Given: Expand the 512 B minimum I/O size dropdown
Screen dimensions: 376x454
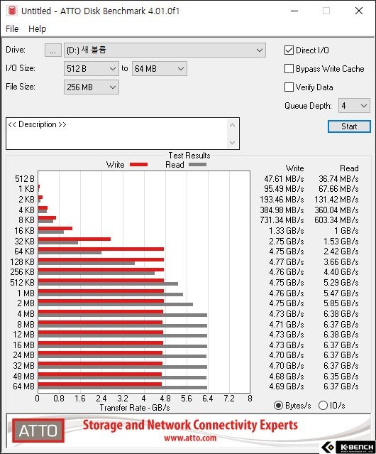Looking at the screenshot, I should pyautogui.click(x=92, y=69).
